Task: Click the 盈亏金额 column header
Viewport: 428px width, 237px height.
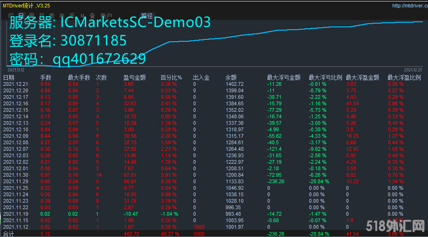Action: click(x=135, y=77)
